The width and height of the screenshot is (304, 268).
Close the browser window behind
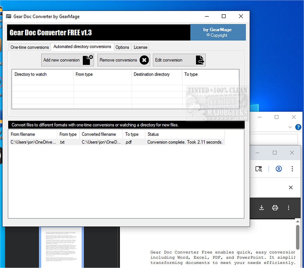click(x=292, y=153)
